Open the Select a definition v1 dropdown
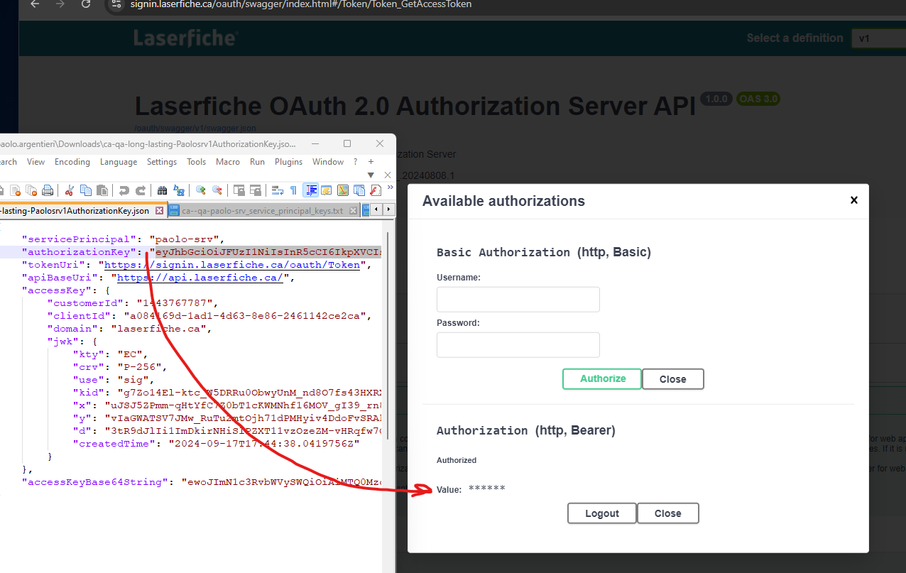906x573 pixels. tap(878, 38)
